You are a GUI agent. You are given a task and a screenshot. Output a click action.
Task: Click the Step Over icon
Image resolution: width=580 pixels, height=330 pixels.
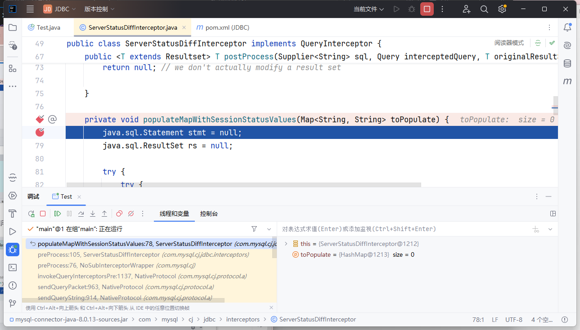[x=81, y=214]
